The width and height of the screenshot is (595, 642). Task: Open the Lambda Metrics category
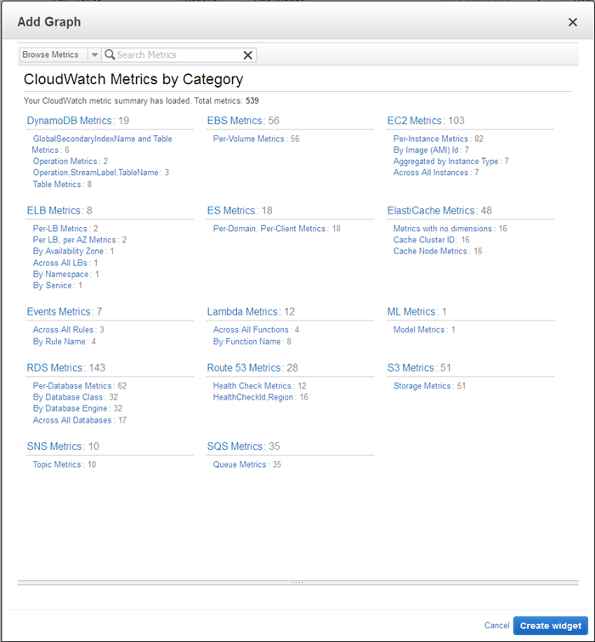[243, 312]
